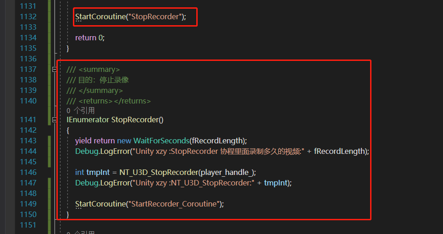Click the opening brace on line 1142
Image resolution: width=443 pixels, height=234 pixels.
[68, 131]
